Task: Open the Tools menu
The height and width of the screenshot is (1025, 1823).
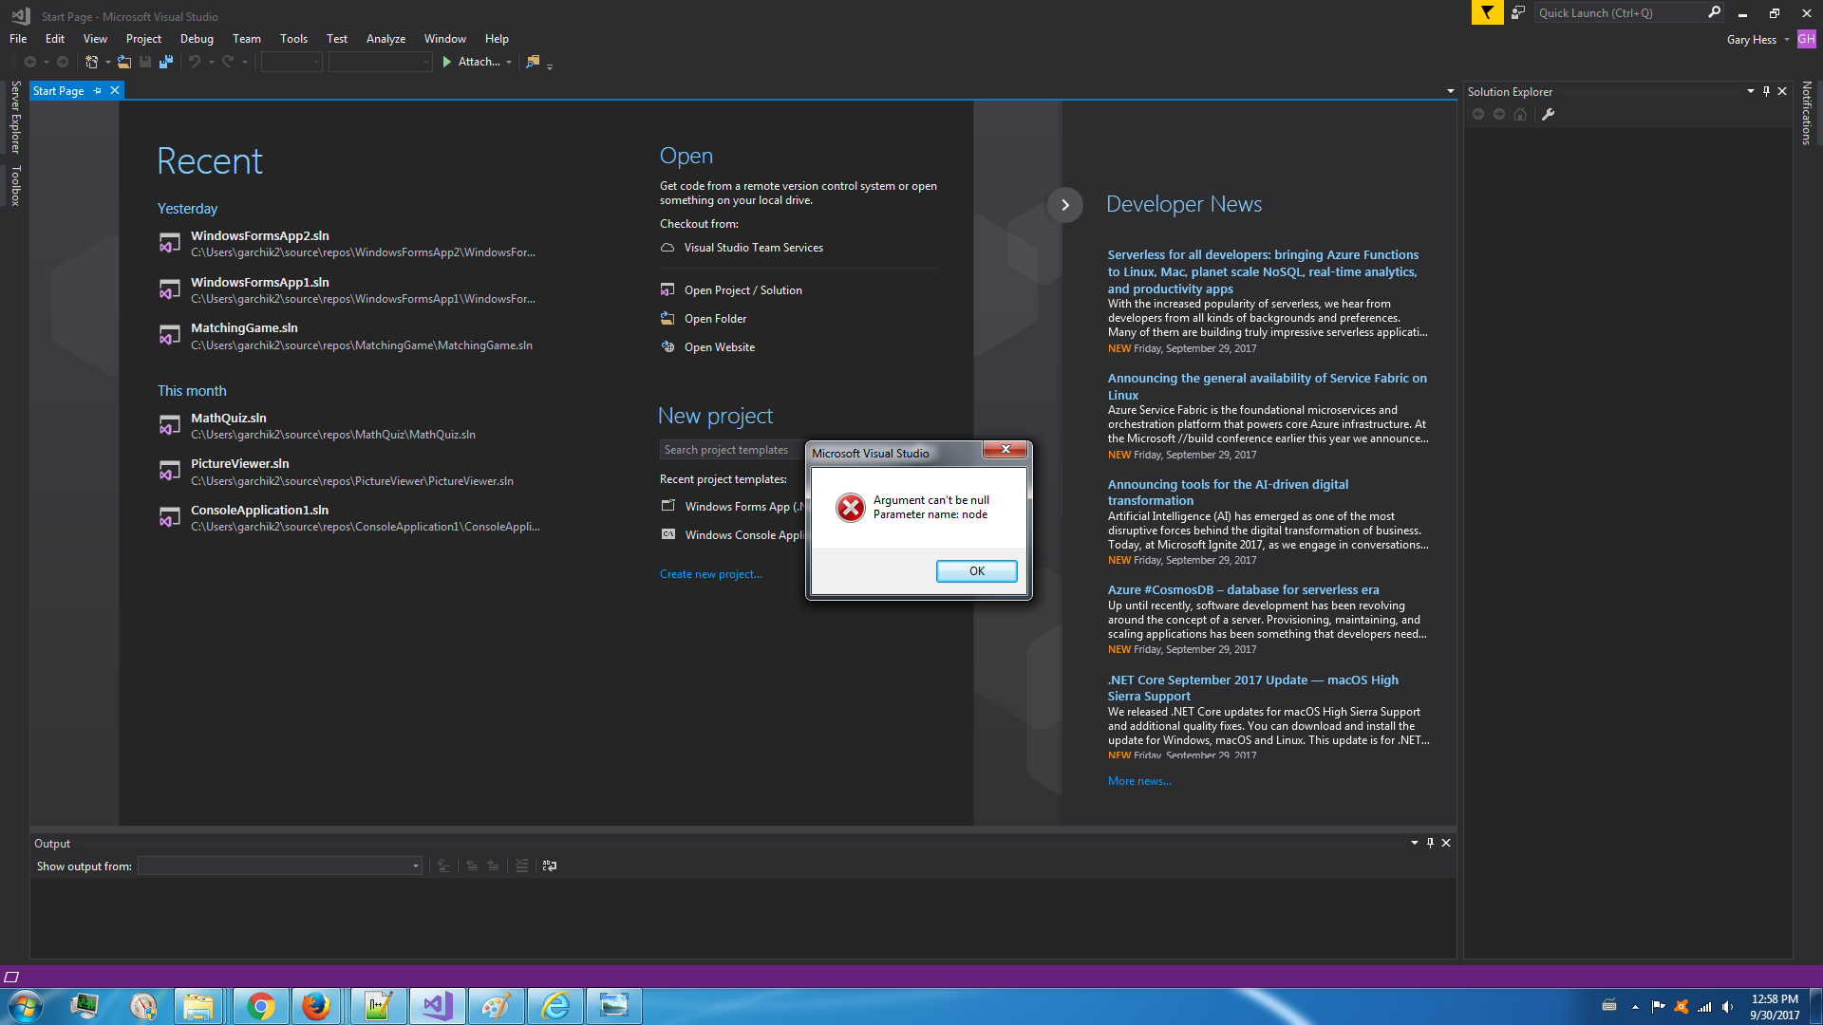Action: (293, 39)
